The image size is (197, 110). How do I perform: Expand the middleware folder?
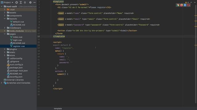pos(5,28)
